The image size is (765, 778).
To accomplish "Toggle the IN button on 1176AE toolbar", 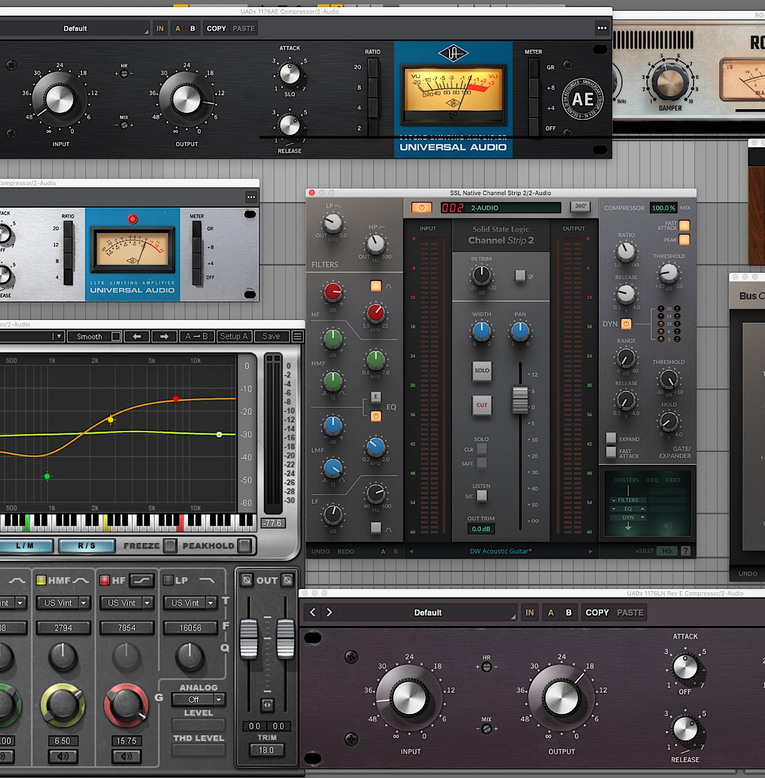I will [160, 28].
